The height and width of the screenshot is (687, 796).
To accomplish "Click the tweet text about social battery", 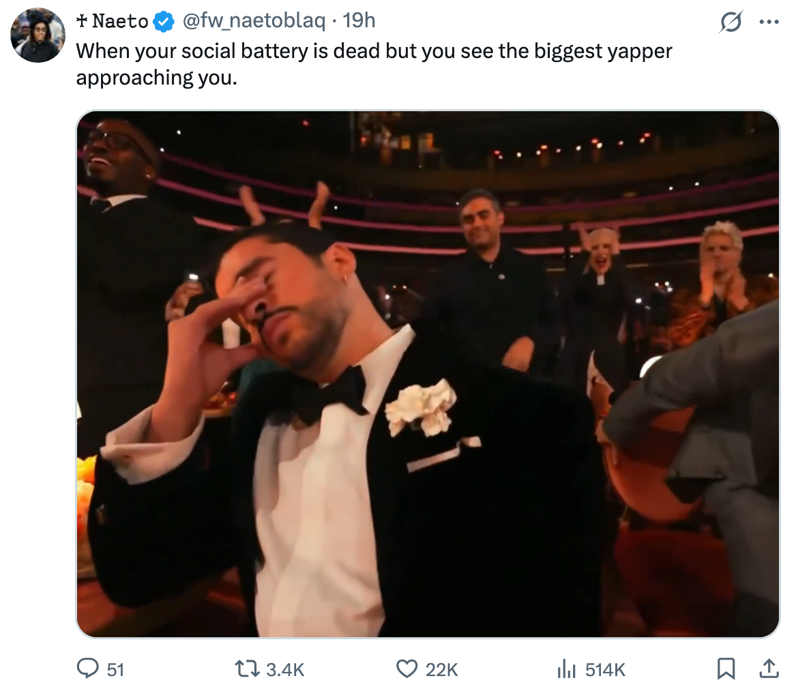I will [374, 64].
